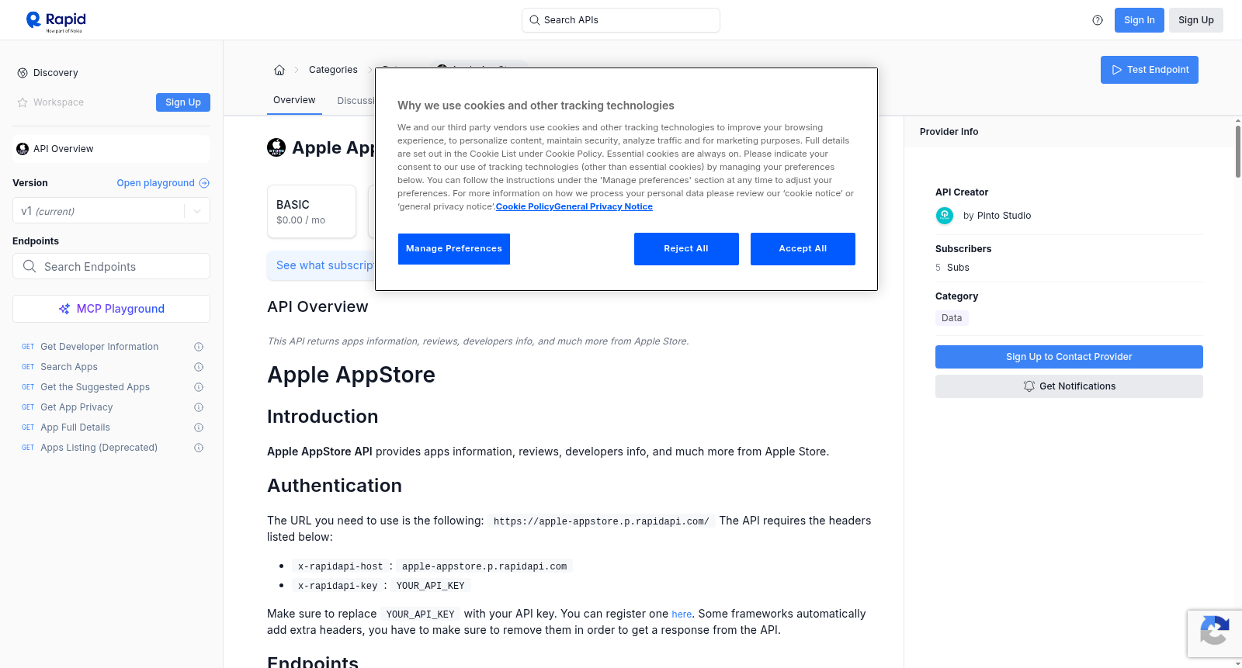Click the play icon on Test Endpoint
Viewport: 1242px width, 668px height.
1117,70
